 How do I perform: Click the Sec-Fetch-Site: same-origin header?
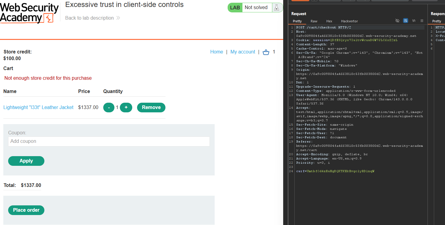325,125
